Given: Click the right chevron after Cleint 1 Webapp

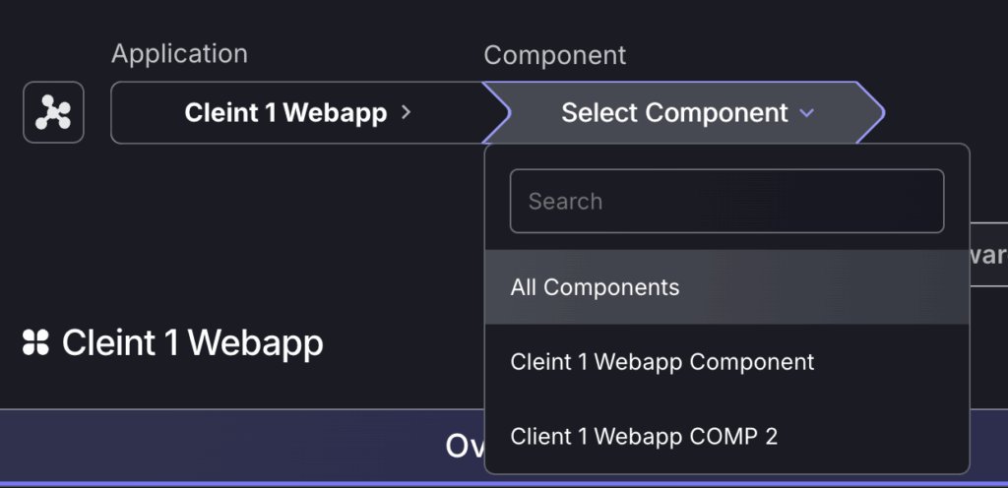Looking at the screenshot, I should [x=406, y=113].
